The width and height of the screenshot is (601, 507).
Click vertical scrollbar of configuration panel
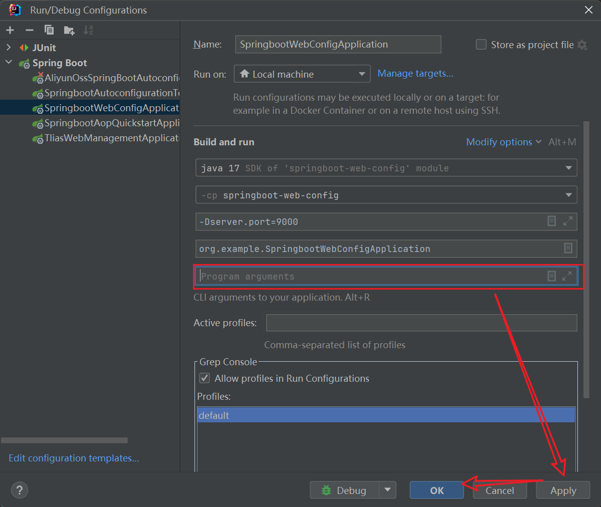click(586, 260)
